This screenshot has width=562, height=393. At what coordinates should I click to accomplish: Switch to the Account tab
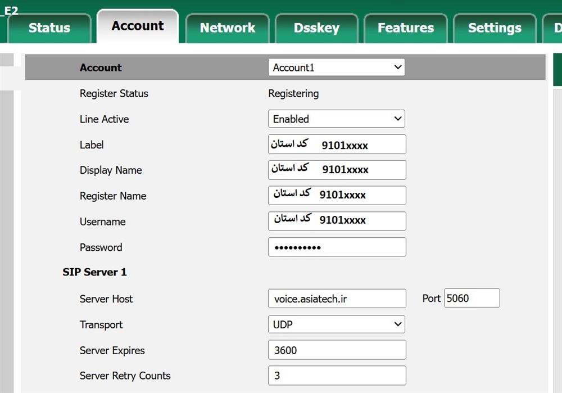coord(138,26)
